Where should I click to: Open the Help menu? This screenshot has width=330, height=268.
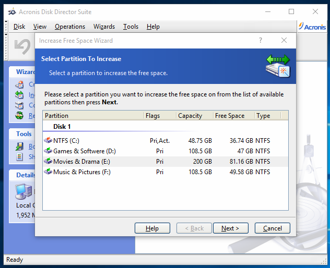click(x=153, y=27)
